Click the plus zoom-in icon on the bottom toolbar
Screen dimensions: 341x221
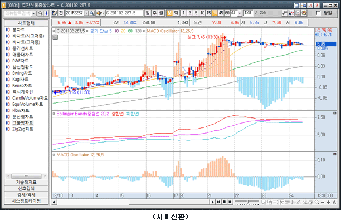point(328,202)
